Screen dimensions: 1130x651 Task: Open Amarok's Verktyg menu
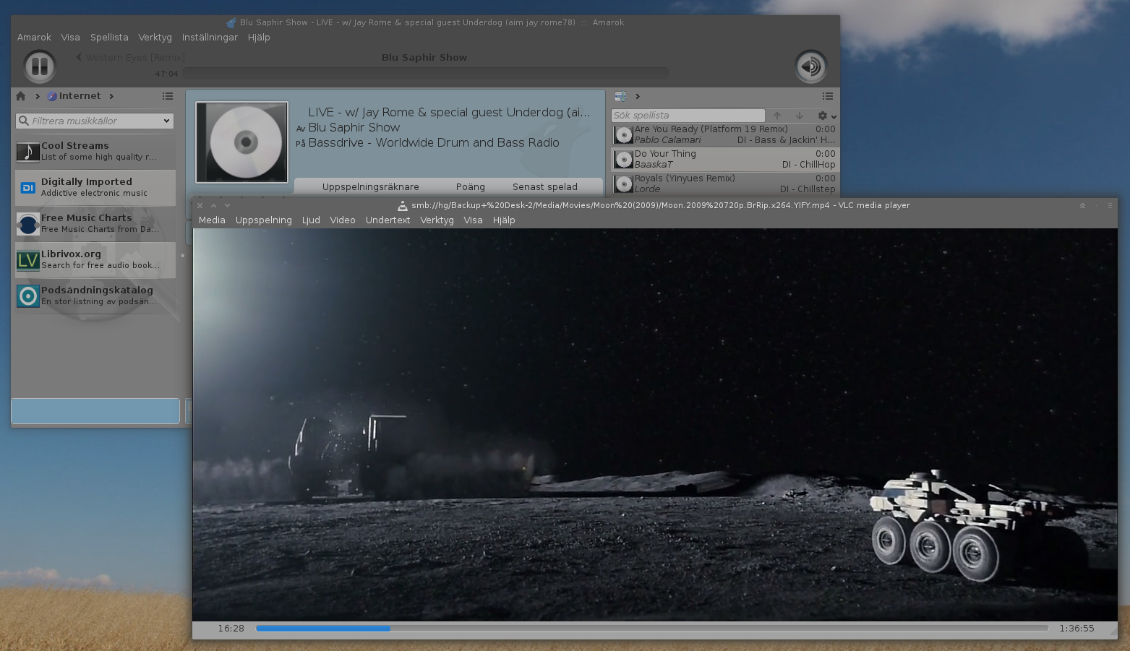155,37
